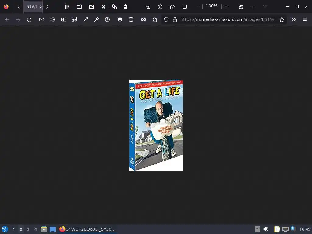This screenshot has height=234, width=312.
Task: List all tabs dropdown arrow
Action: click(x=265, y=7)
